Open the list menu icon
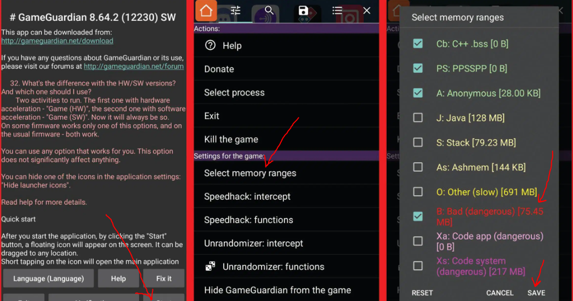The image size is (573, 301). 337,10
